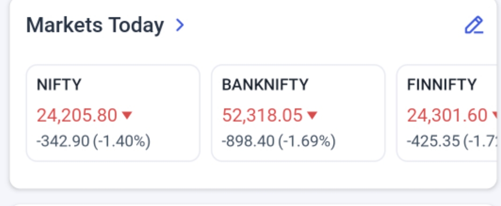Select NIFTY price 24,205.80
The width and height of the screenshot is (501, 206).
tap(77, 115)
